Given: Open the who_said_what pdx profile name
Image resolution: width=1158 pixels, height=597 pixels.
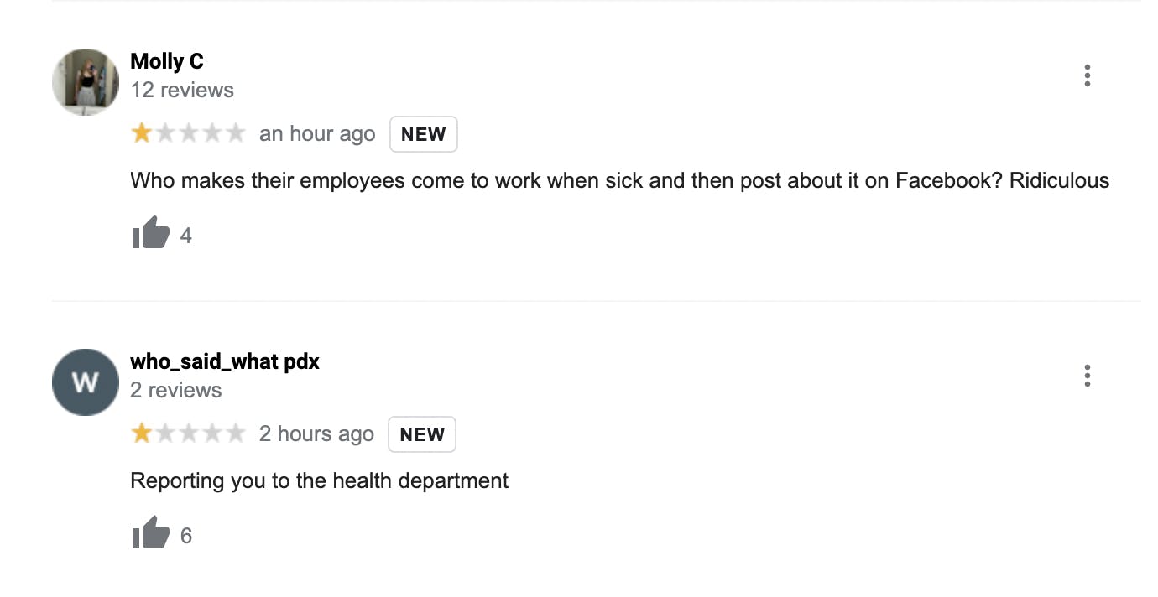Looking at the screenshot, I should (225, 362).
